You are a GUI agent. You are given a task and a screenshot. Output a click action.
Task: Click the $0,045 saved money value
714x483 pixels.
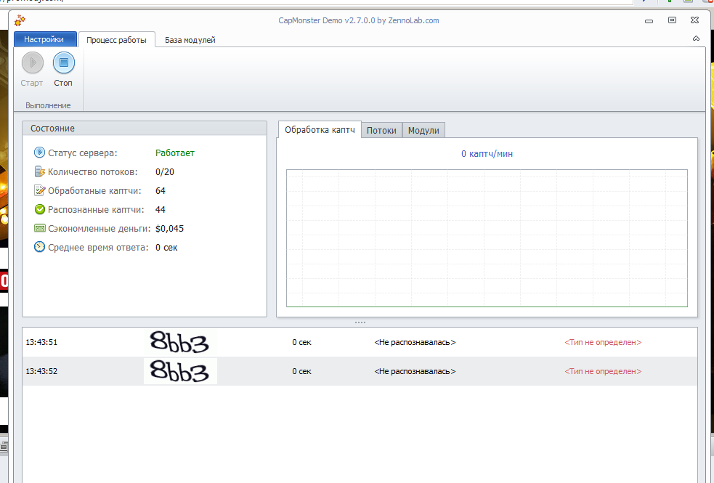pos(169,229)
